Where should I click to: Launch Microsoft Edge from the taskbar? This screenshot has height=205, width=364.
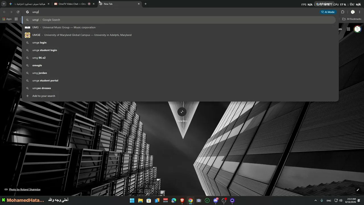174,200
